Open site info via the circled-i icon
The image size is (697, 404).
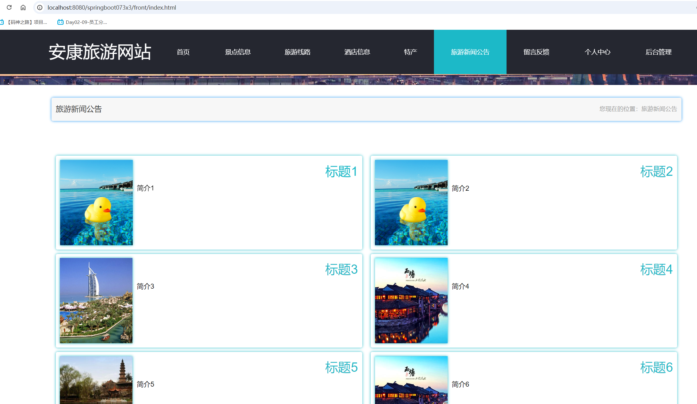39,7
